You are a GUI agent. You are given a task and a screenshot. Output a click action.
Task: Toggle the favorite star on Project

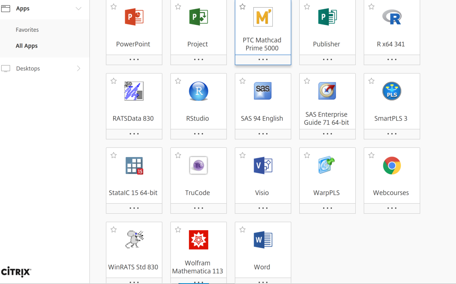tap(178, 7)
